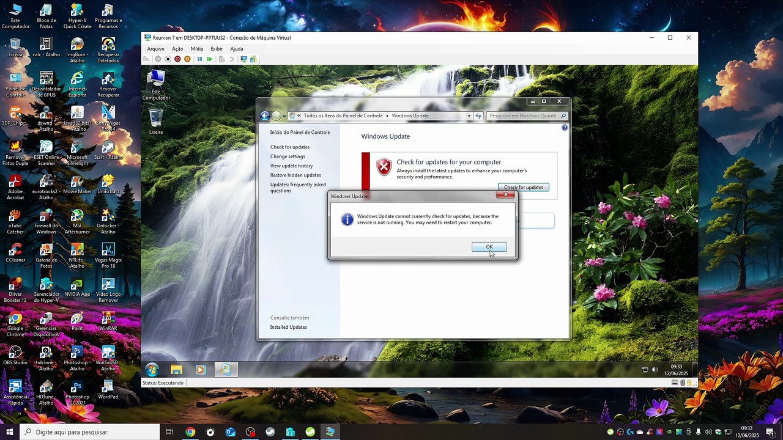The width and height of the screenshot is (783, 440).
Task: Open the Ajuda menu
Action: coord(237,49)
